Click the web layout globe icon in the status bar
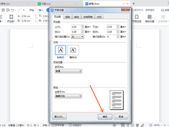Viewport: 169px width, 127px height. [137, 125]
